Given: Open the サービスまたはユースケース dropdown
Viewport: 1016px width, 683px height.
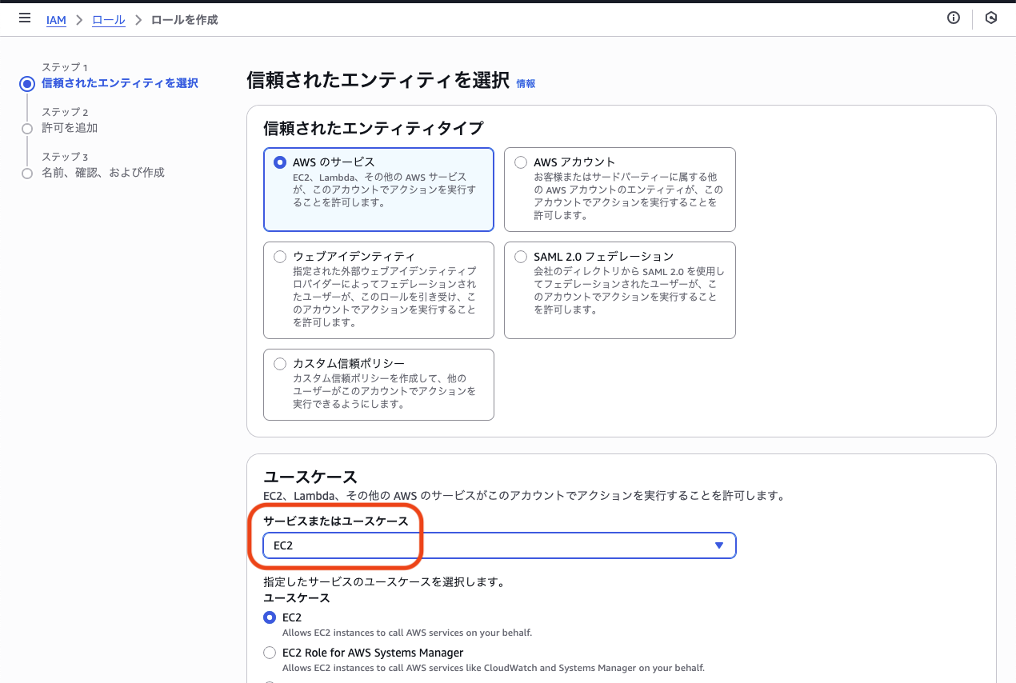Looking at the screenshot, I should pos(718,545).
